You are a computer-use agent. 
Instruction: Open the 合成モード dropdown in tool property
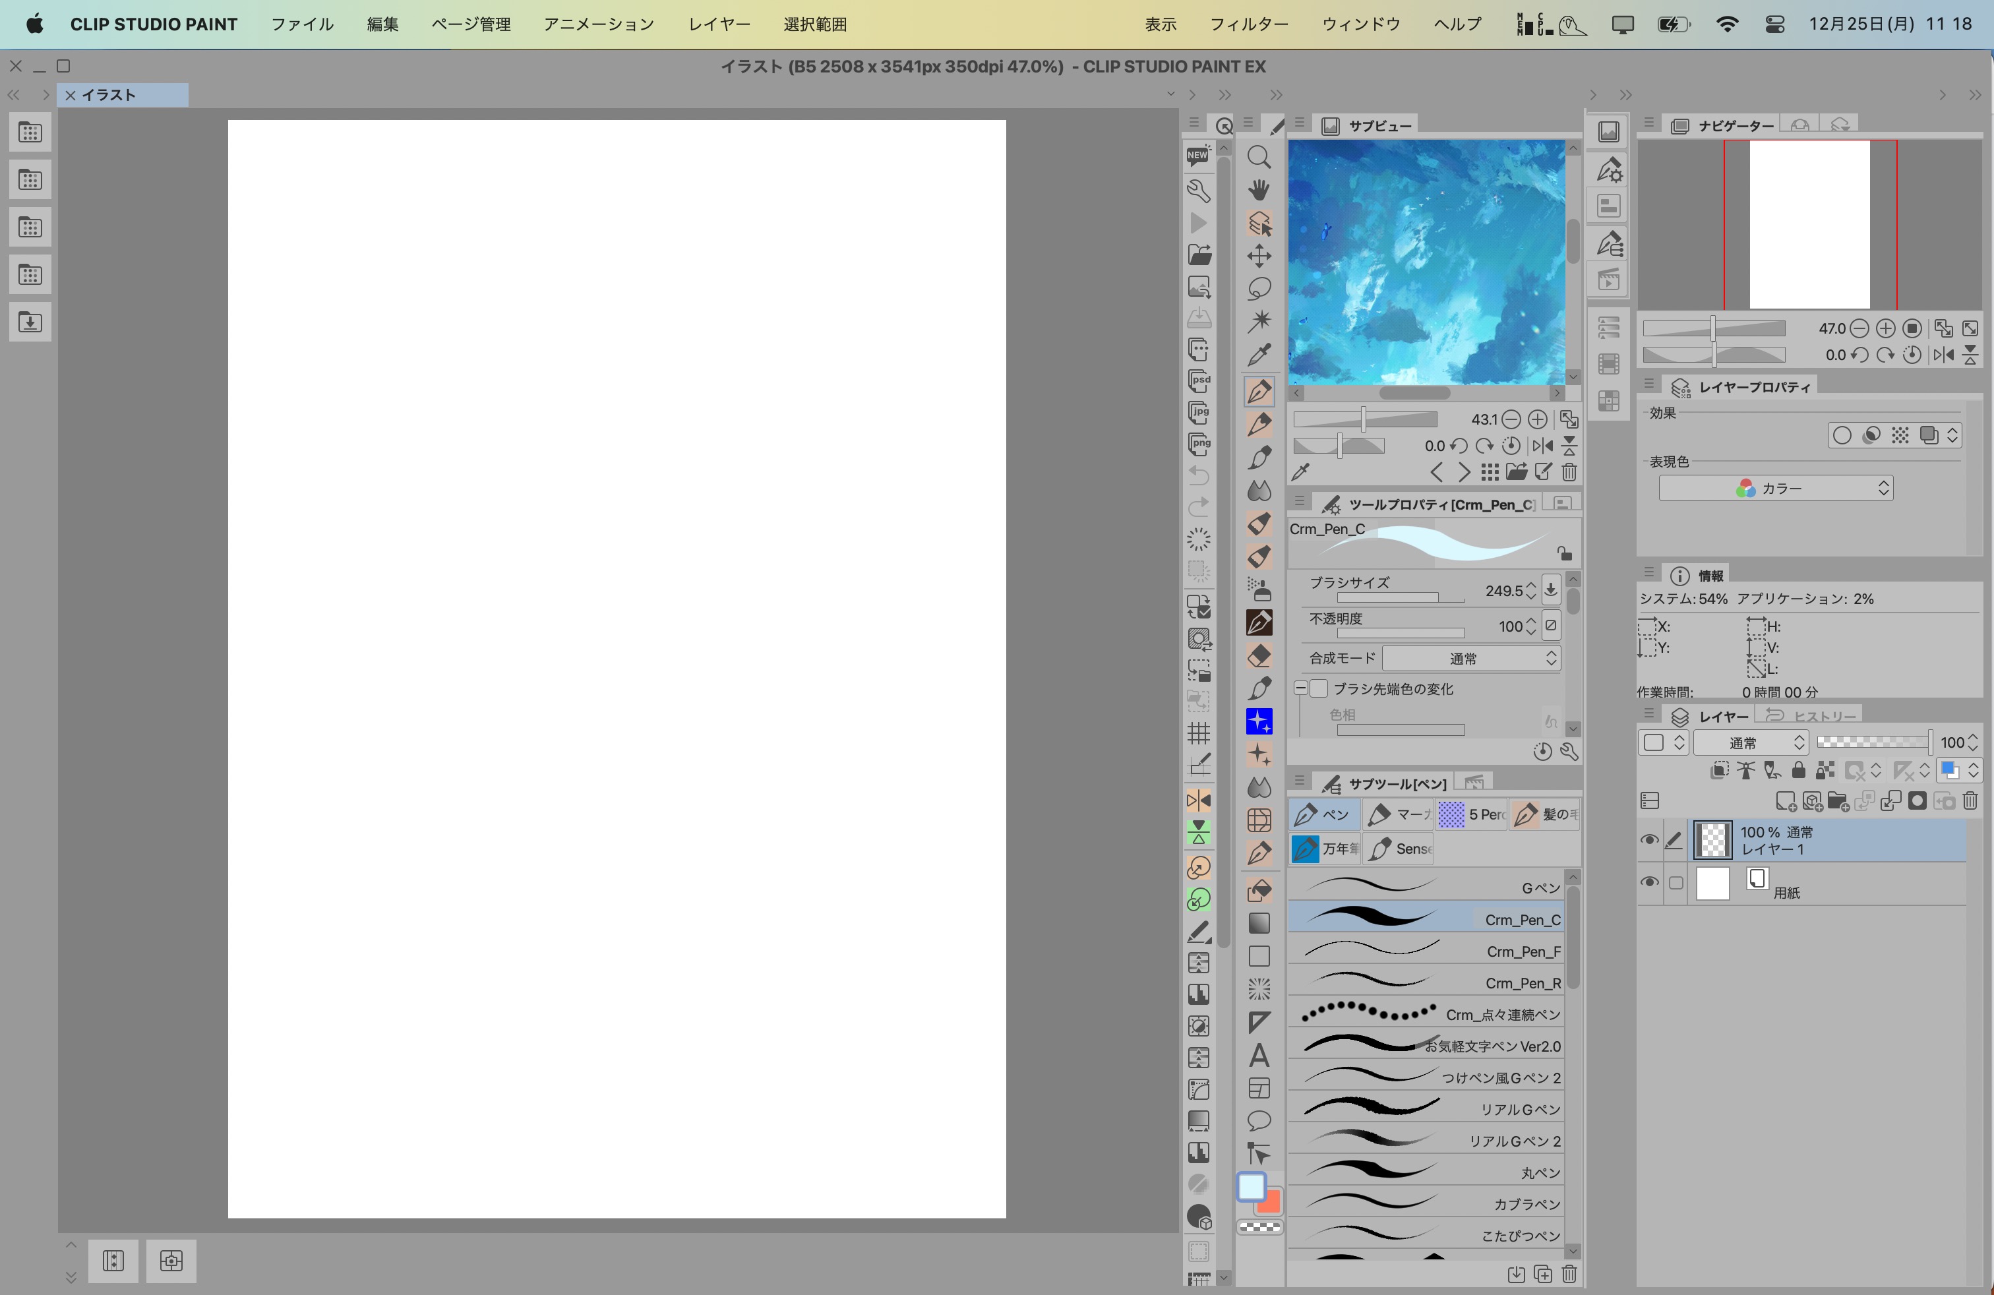(1471, 659)
